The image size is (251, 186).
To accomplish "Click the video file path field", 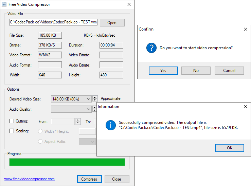I will [53, 22].
